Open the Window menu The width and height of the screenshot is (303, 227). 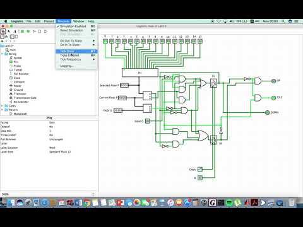coord(78,21)
